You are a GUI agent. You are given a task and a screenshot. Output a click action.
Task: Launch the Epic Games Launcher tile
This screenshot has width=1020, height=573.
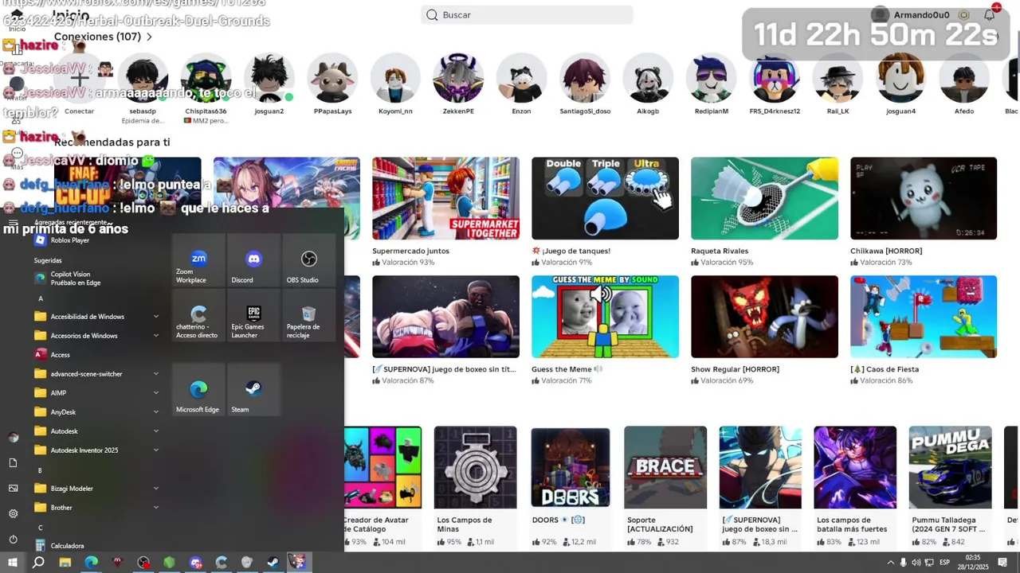tap(253, 314)
